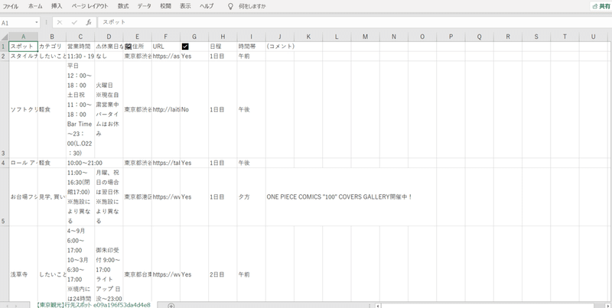This screenshot has height=308, width=612.
Task: Click the No cell in column G
Action: 194,109
